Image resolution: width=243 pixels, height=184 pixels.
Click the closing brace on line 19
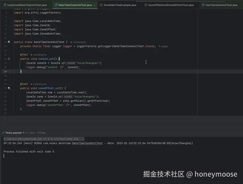(21, 71)
